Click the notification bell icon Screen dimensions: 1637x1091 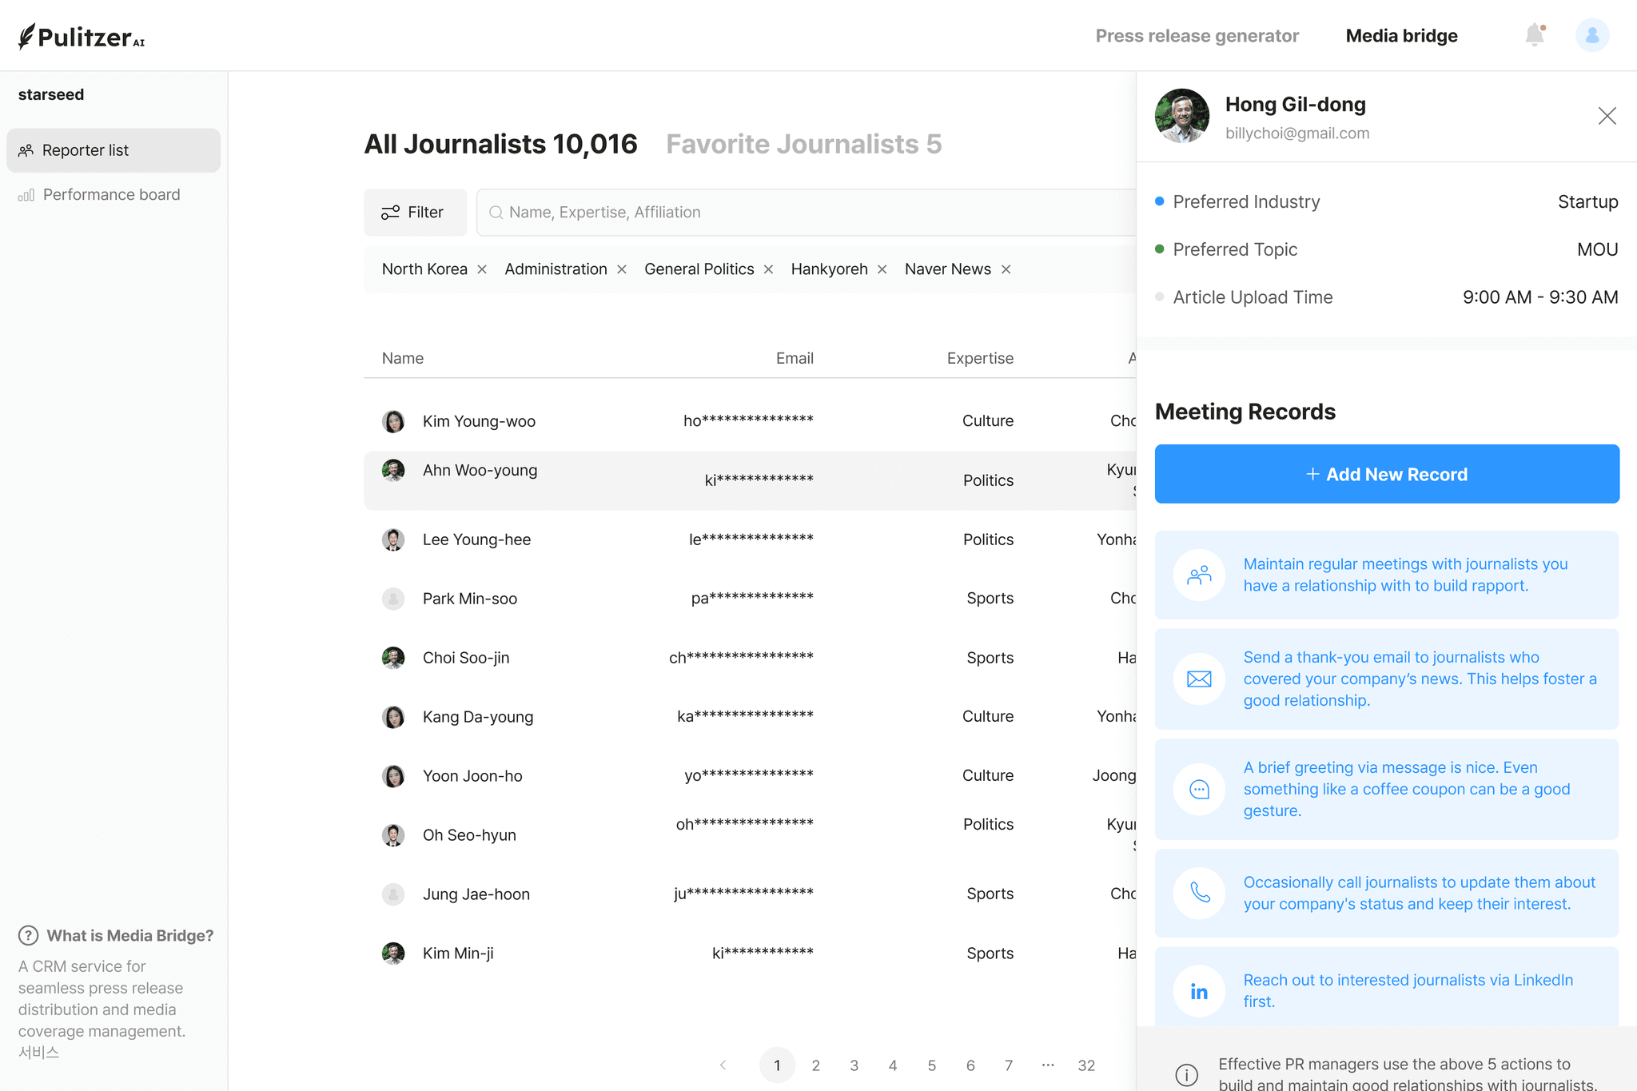pos(1534,35)
